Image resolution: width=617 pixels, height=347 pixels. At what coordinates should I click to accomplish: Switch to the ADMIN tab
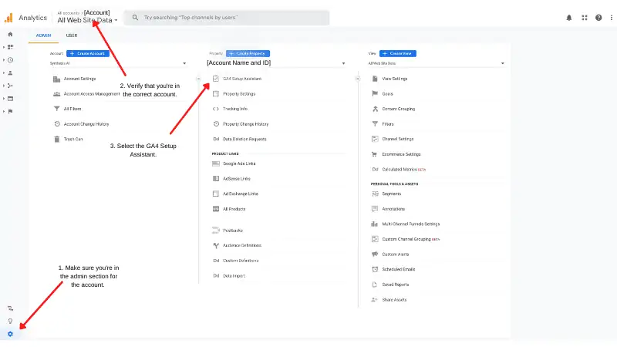(x=44, y=35)
